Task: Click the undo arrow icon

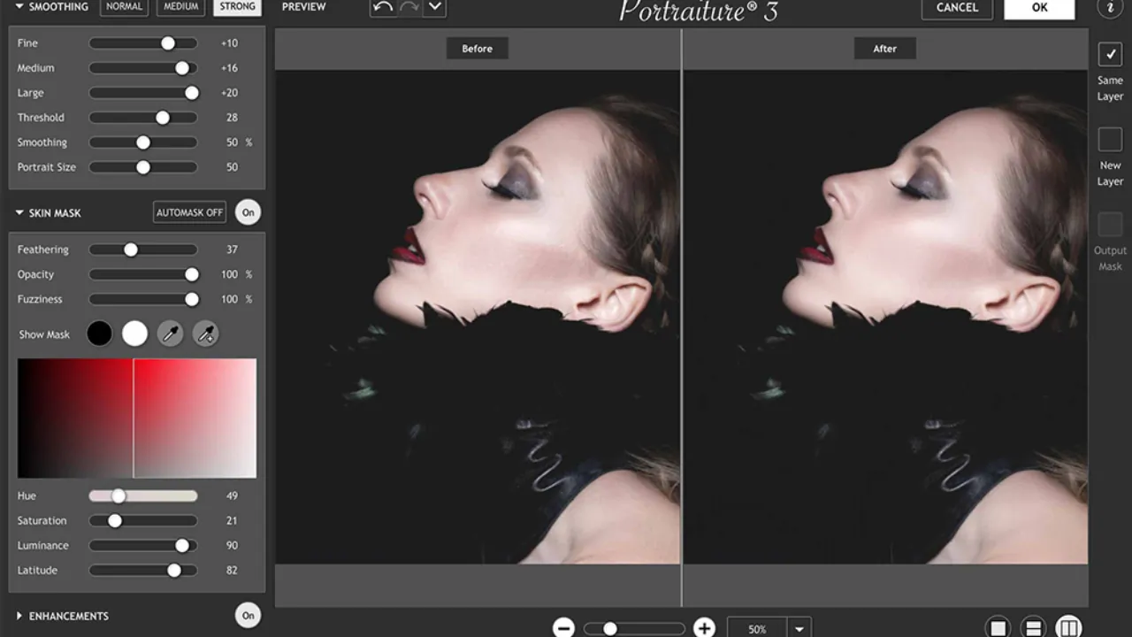Action: (382, 7)
